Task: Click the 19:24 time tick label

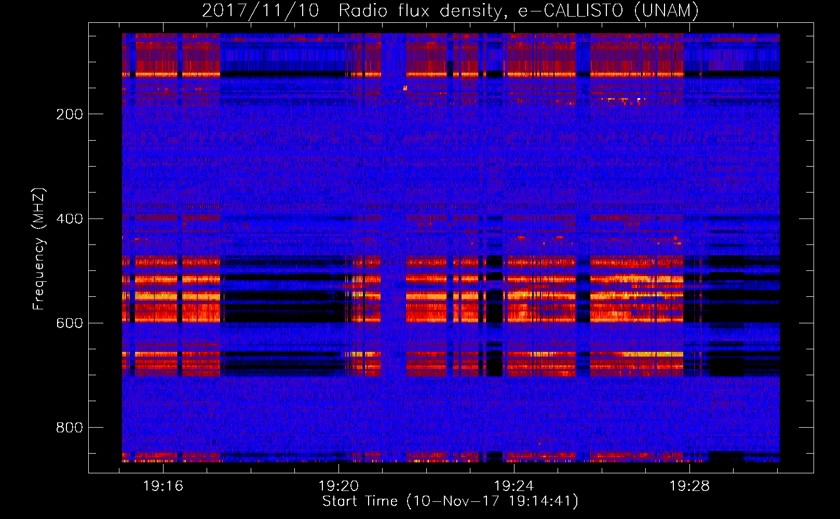Action: point(514,486)
